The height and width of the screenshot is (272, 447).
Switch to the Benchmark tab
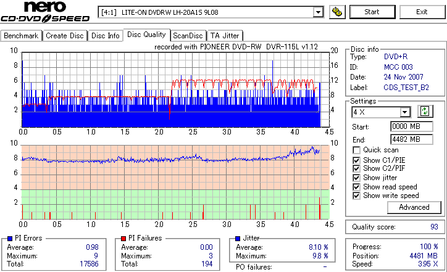coord(21,36)
